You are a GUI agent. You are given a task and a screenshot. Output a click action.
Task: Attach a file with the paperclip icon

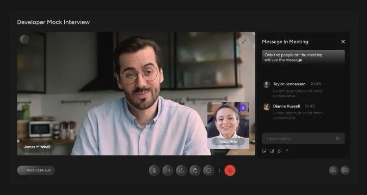pyautogui.click(x=279, y=151)
